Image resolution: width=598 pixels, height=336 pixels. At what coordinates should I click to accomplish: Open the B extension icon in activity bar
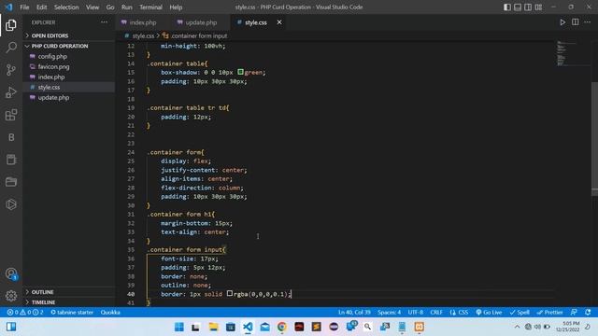tap(11, 137)
